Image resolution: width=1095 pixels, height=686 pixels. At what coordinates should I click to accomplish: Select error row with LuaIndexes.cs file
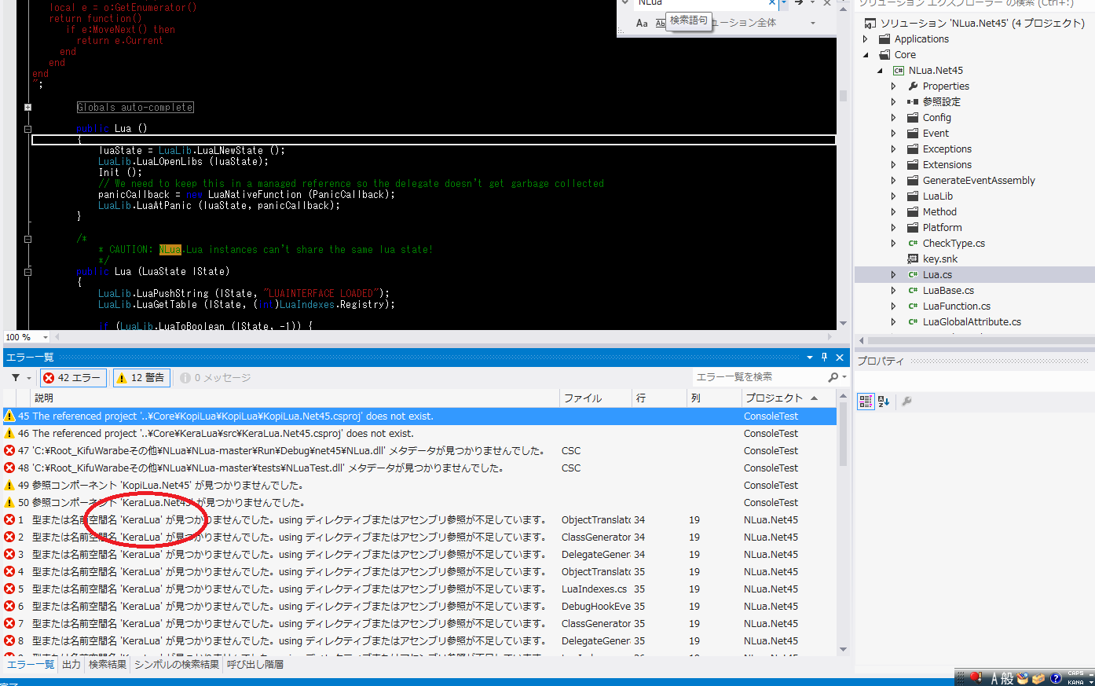pos(419,589)
